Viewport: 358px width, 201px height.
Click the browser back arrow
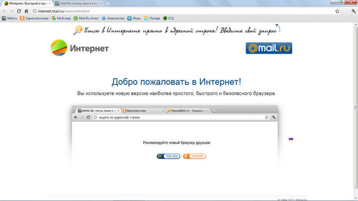(x=4, y=11)
